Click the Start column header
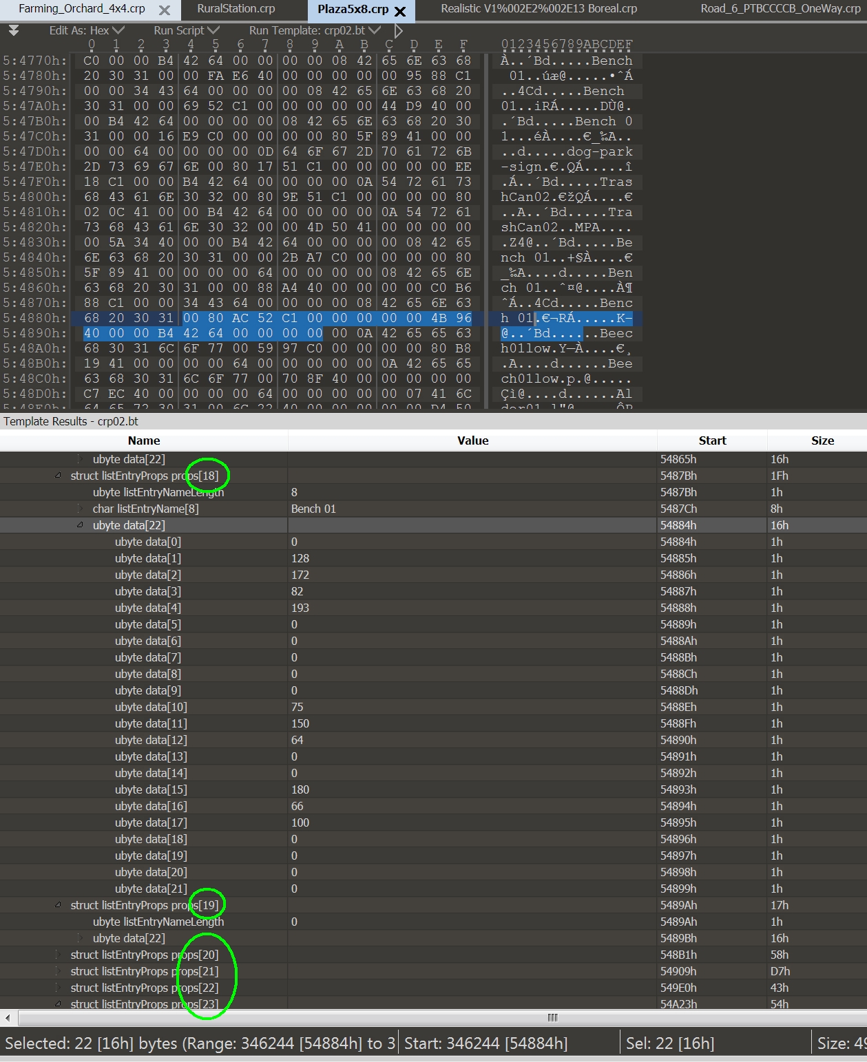 (x=712, y=440)
